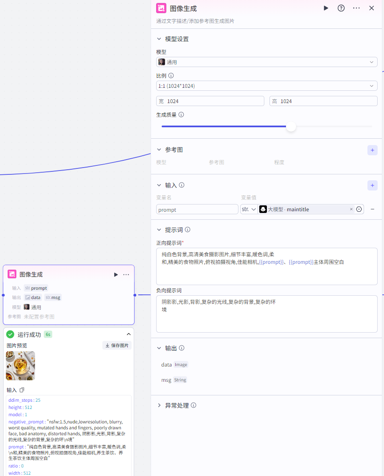Close the image generation settings panel
Screen dimensions: 384x476
372,8
